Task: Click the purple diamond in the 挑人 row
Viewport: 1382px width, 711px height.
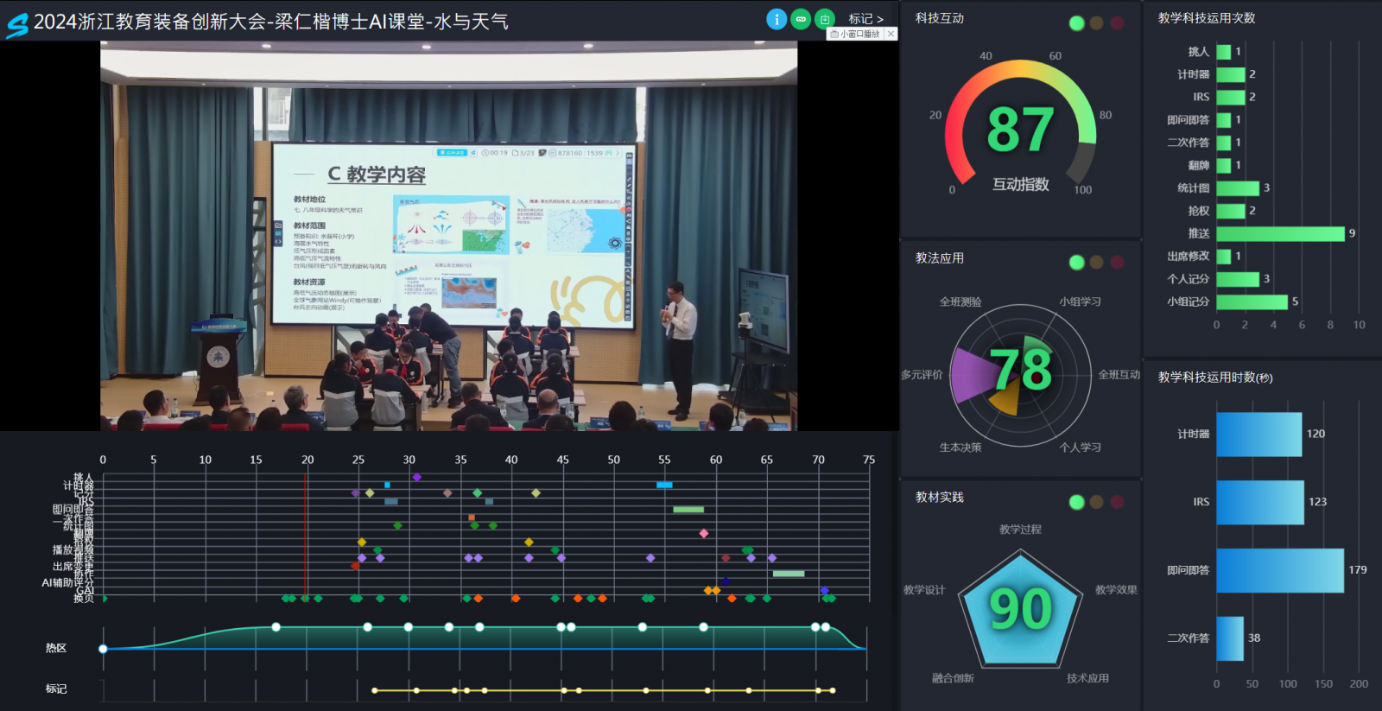Action: click(416, 477)
